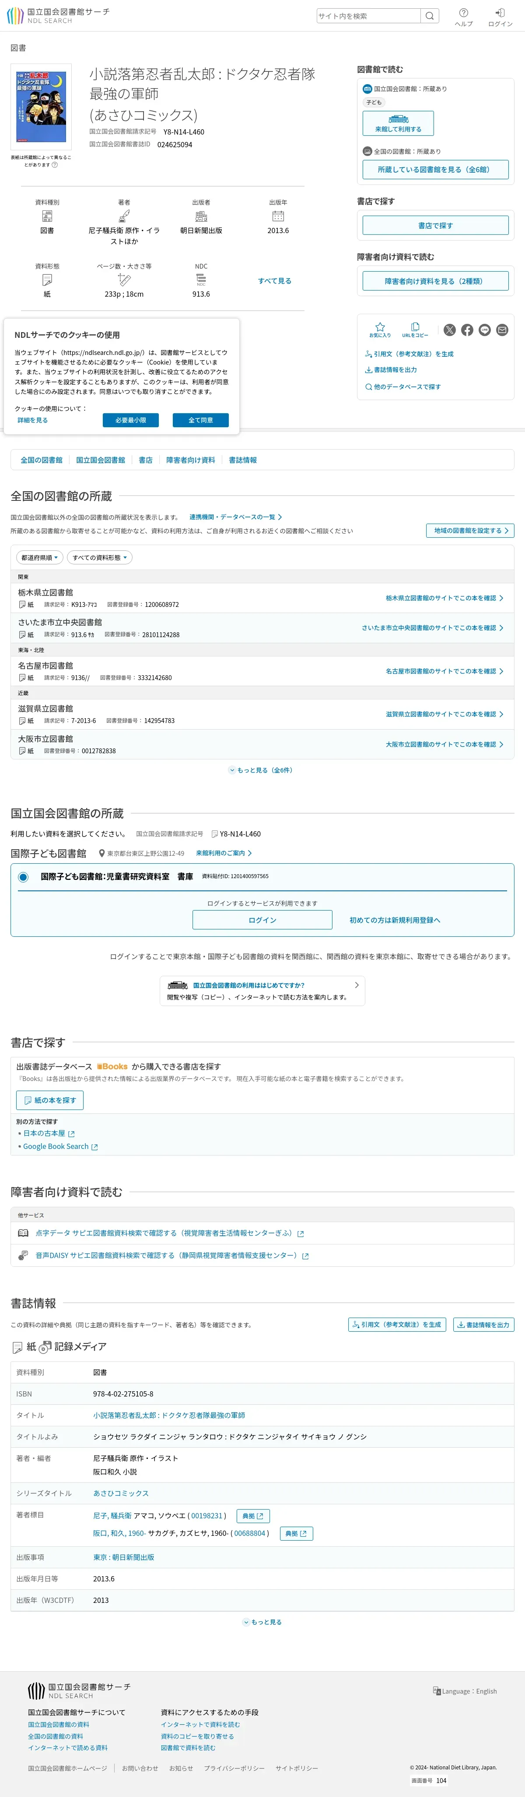
Task: Open 来館利用のご案内 link
Action: click(224, 853)
